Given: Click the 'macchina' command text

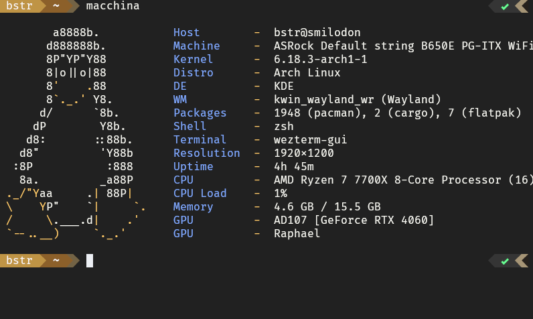Looking at the screenshot, I should tap(113, 6).
